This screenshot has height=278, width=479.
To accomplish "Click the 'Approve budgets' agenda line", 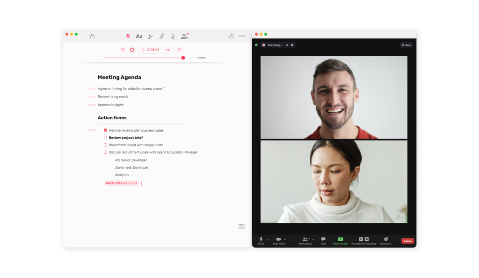I will point(111,105).
